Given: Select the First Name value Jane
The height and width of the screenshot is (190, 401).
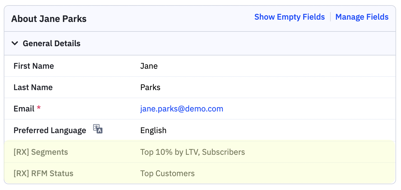Looking at the screenshot, I should tap(149, 66).
